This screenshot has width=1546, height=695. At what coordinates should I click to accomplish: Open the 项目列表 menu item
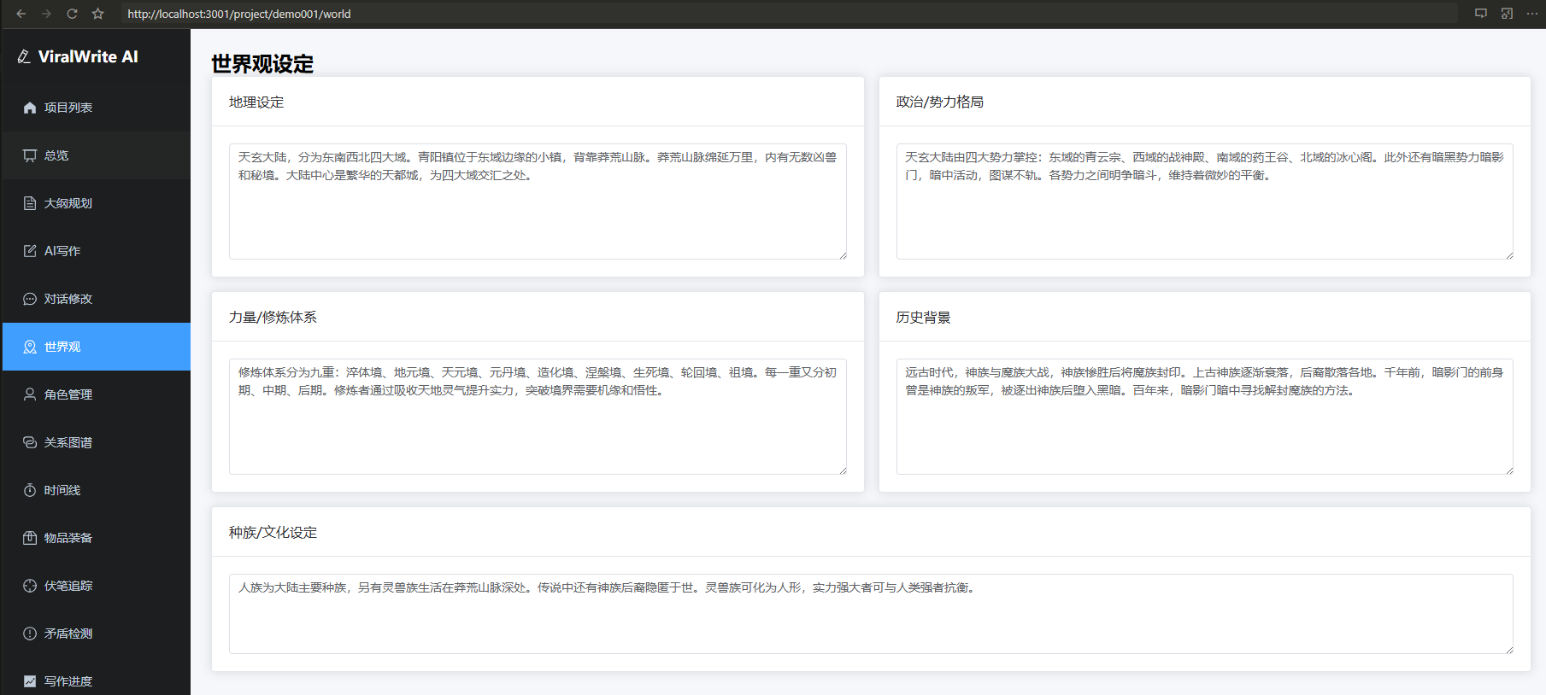97,108
